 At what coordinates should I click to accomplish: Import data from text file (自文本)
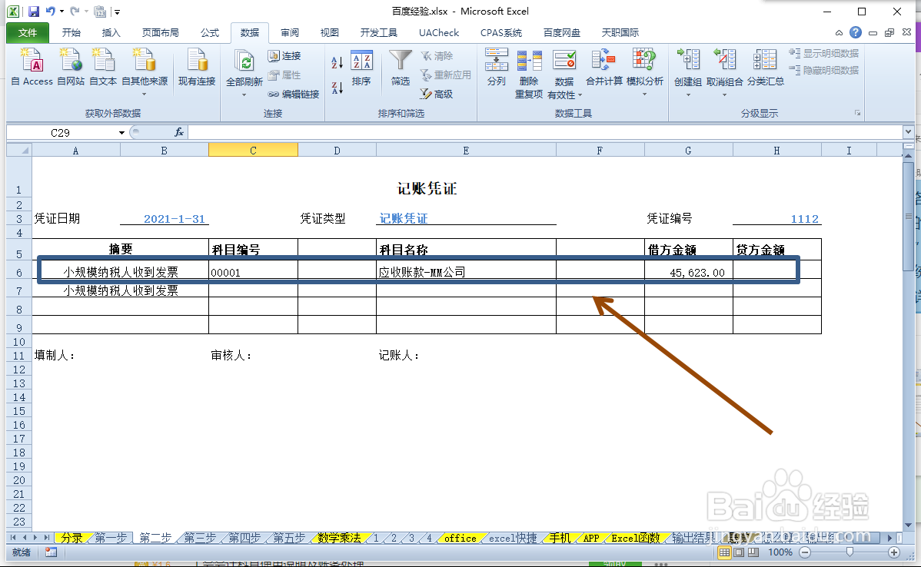tap(103, 67)
